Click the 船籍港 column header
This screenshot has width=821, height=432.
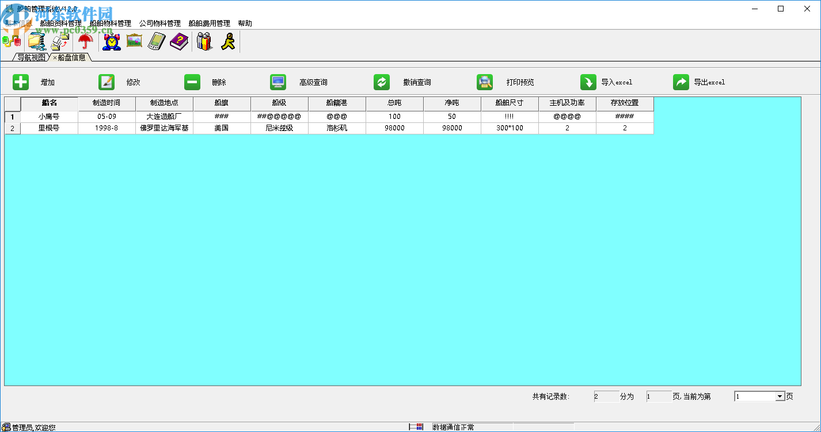[x=337, y=104]
